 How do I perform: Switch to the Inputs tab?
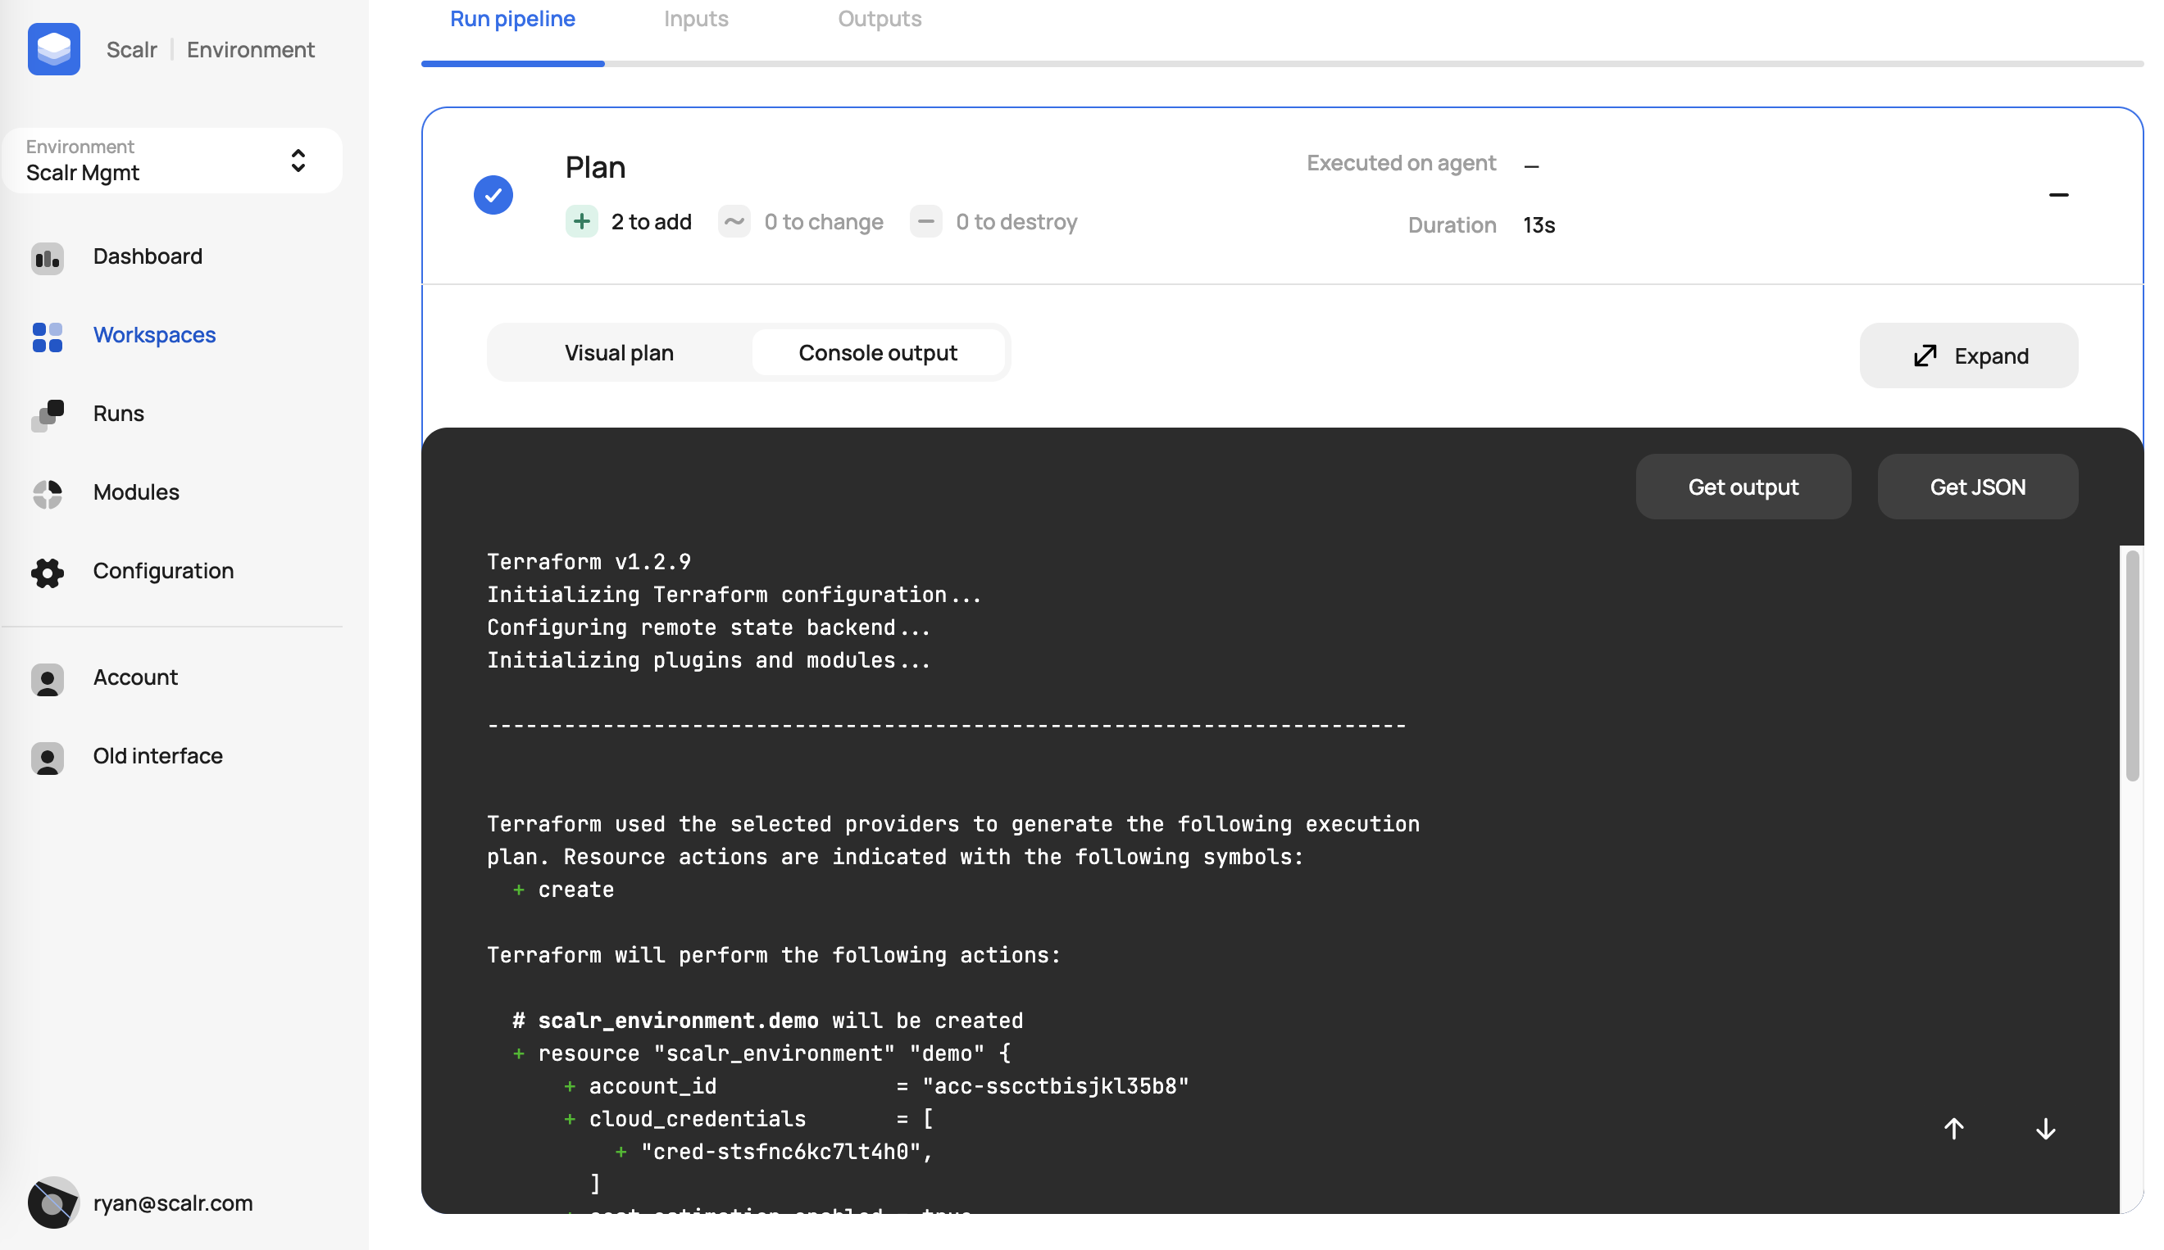pos(696,19)
